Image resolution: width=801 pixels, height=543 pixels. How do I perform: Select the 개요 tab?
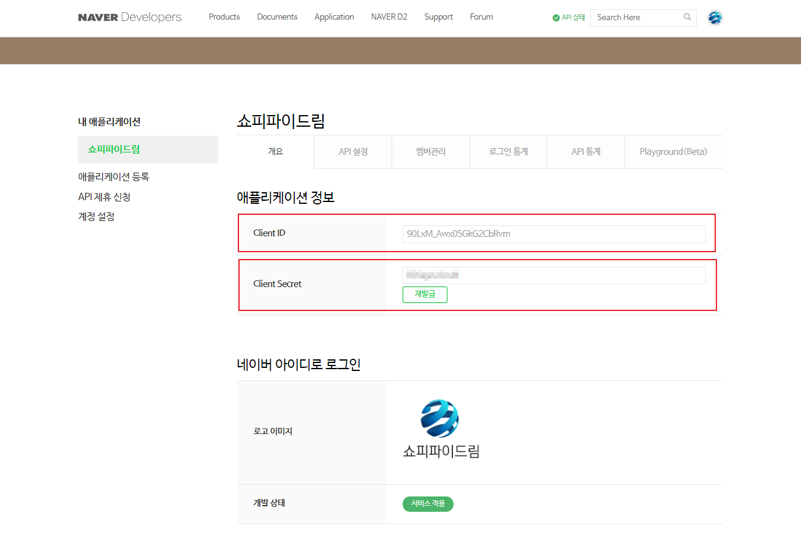pos(276,152)
